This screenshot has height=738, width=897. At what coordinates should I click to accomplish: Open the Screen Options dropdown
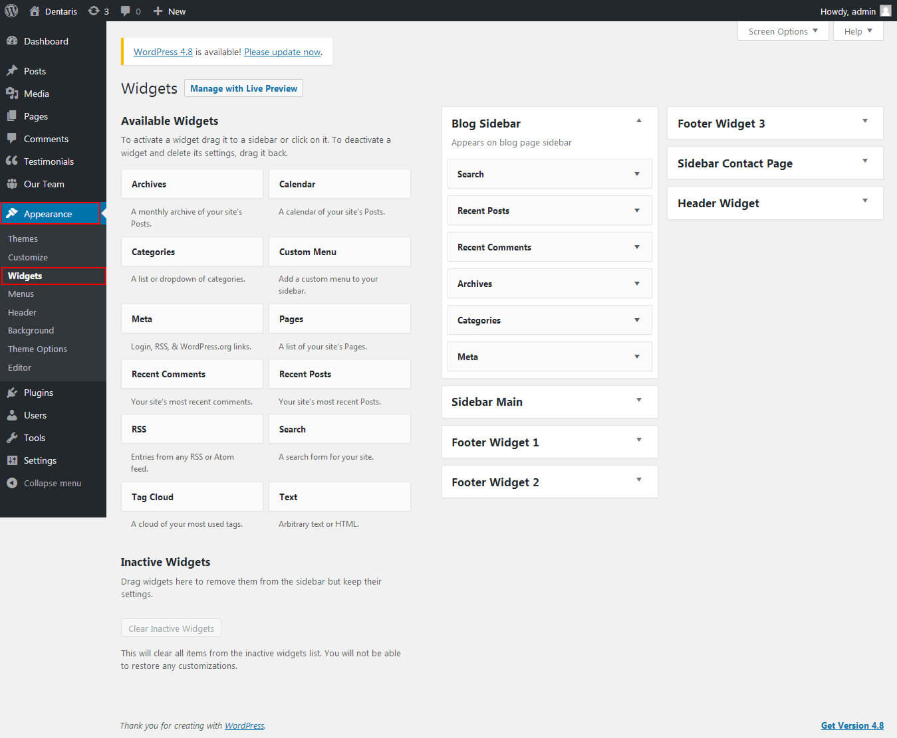[x=783, y=31]
